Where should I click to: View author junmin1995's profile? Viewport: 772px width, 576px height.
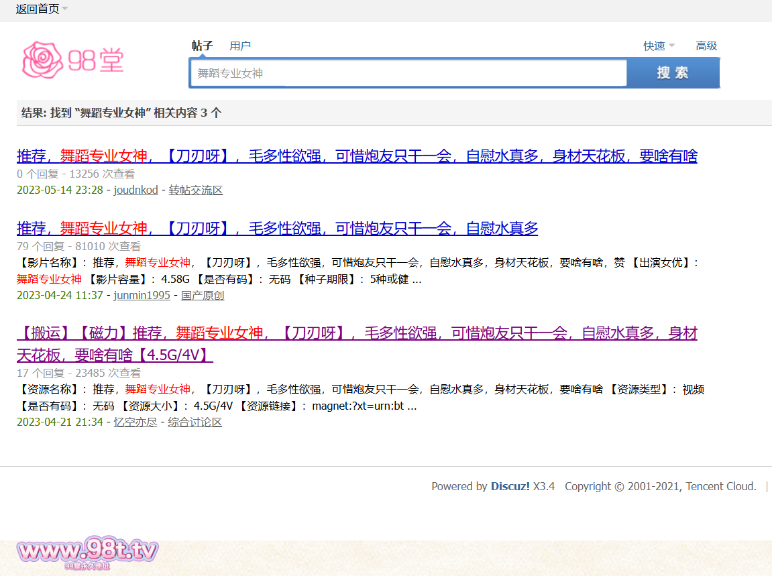(x=142, y=296)
